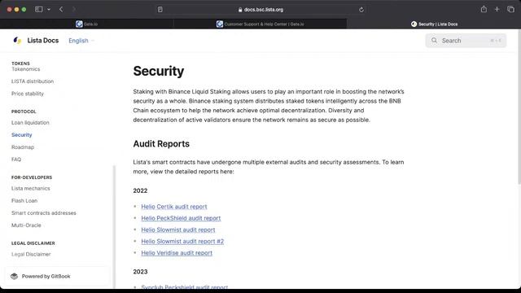Open Helio Certik audit report
The height and width of the screenshot is (293, 521).
click(173, 207)
